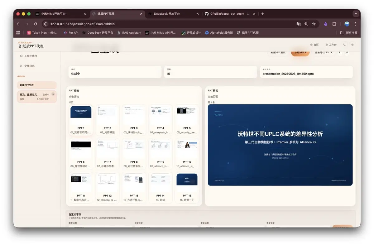This screenshot has height=245, width=374.
Task: Expand the tab search chevron at top right
Action: coord(356,14)
